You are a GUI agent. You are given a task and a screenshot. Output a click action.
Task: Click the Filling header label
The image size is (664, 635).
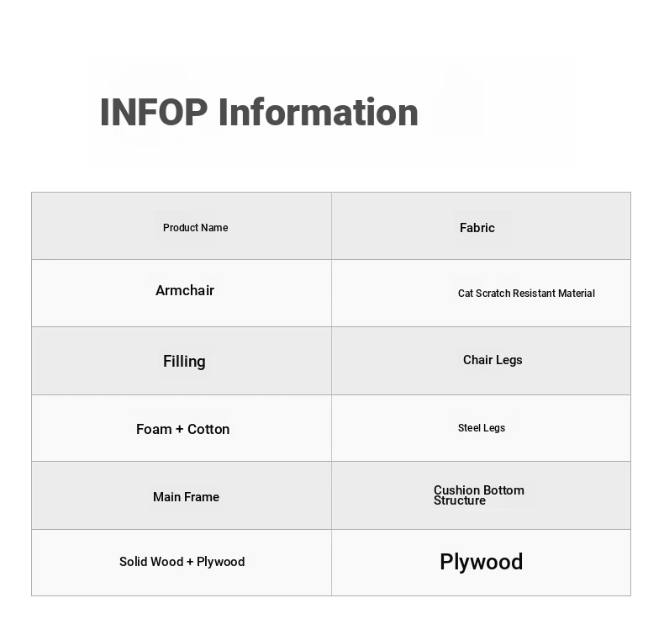184,362
